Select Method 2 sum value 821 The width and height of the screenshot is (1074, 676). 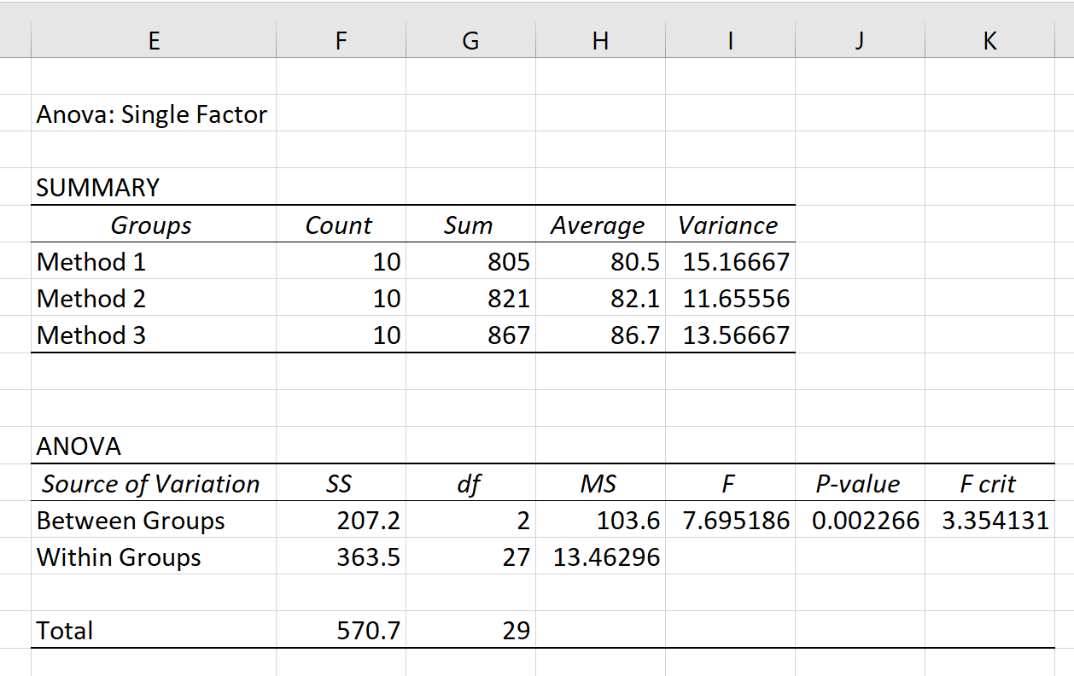[470, 298]
